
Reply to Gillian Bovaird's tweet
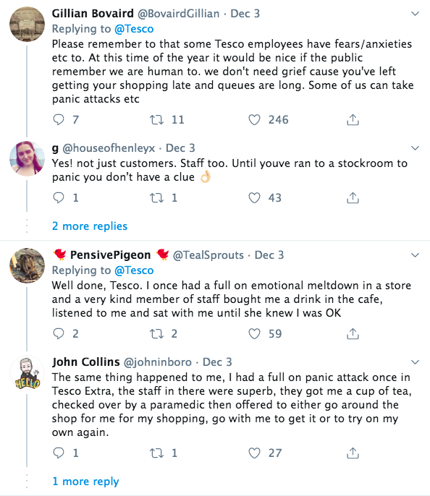[x=59, y=120]
